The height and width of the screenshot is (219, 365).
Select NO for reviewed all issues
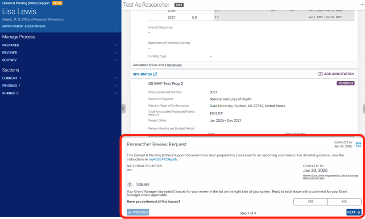pos(344,202)
